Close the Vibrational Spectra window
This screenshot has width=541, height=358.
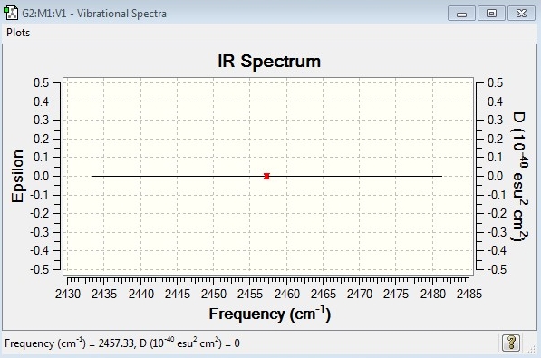pos(521,14)
